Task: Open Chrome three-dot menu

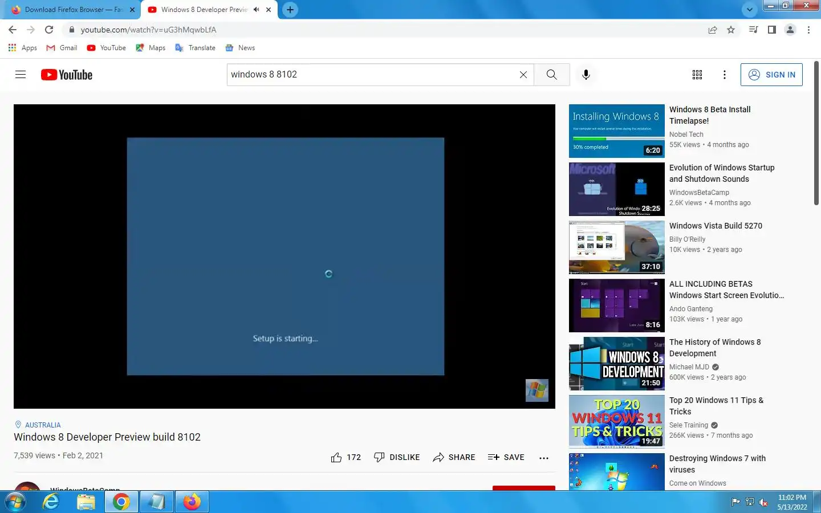Action: point(808,30)
